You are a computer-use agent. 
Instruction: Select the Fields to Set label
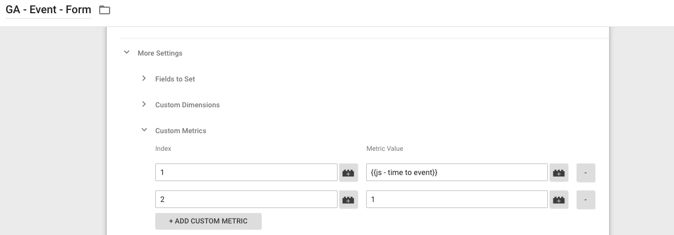click(175, 79)
